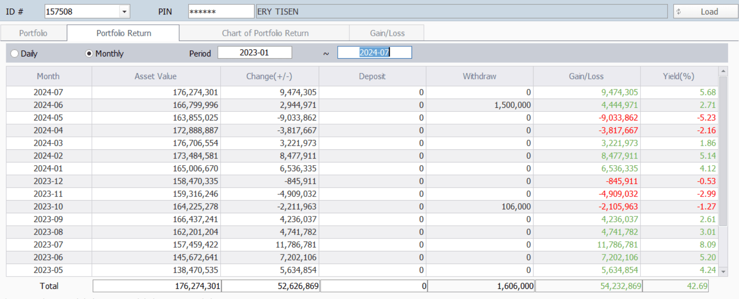739x299 pixels.
Task: Click the Total deposit field
Action: (374, 286)
